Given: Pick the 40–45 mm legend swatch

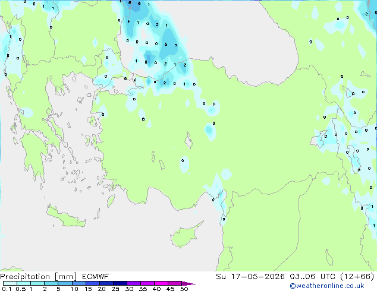Looking at the screenshot, I should (x=161, y=283).
